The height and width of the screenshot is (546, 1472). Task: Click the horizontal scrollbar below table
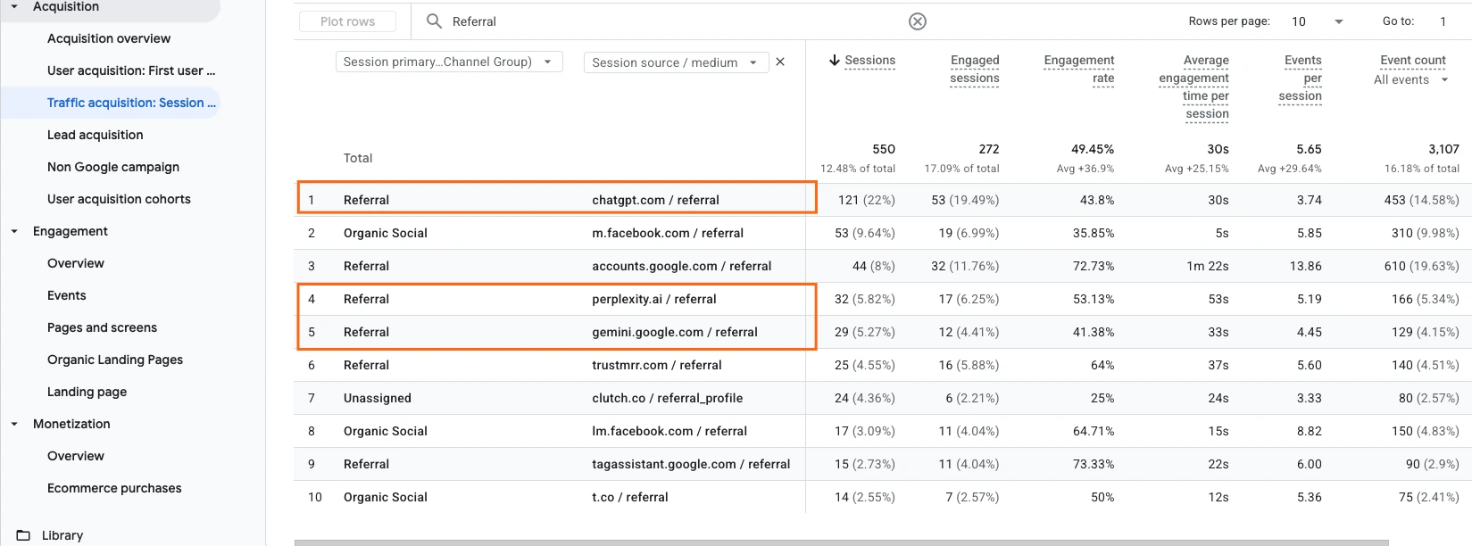pos(841,542)
